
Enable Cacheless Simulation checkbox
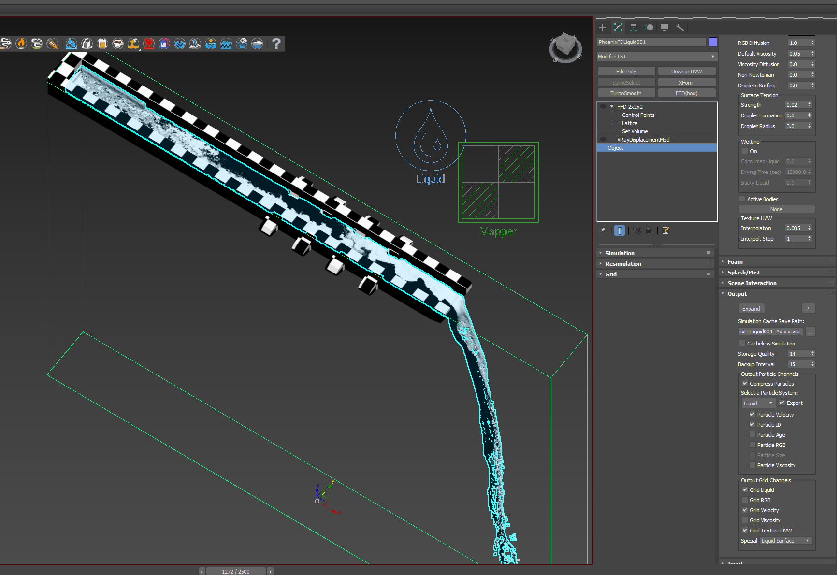(742, 344)
